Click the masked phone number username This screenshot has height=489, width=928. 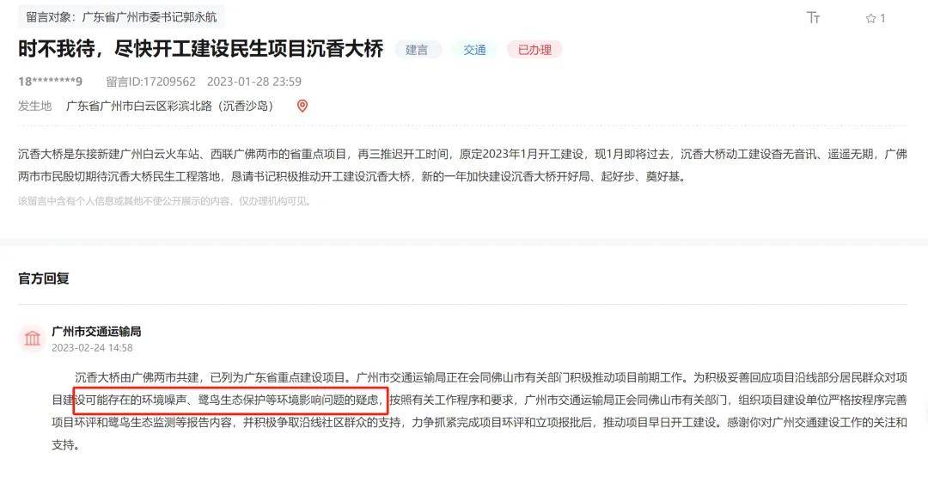coord(51,82)
